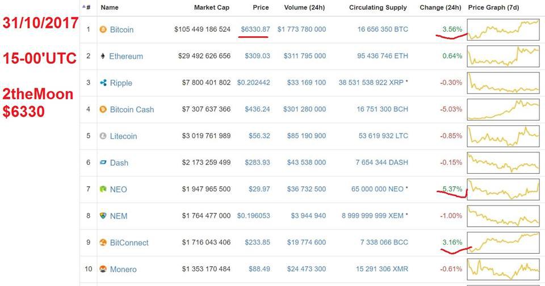Open NEO 7d price graph thumbnail

click(504, 189)
